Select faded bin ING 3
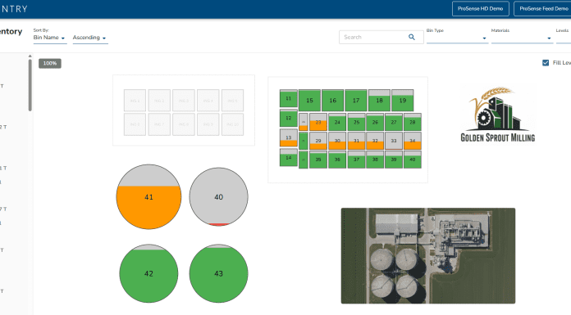571x315 pixels. (184, 101)
